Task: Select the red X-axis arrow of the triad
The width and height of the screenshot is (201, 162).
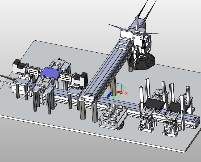Action: point(120,92)
